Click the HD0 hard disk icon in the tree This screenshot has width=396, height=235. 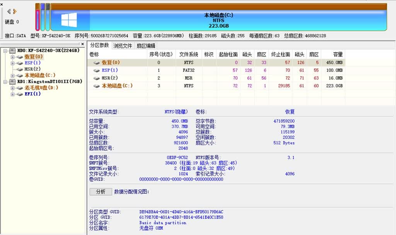[x=12, y=51]
